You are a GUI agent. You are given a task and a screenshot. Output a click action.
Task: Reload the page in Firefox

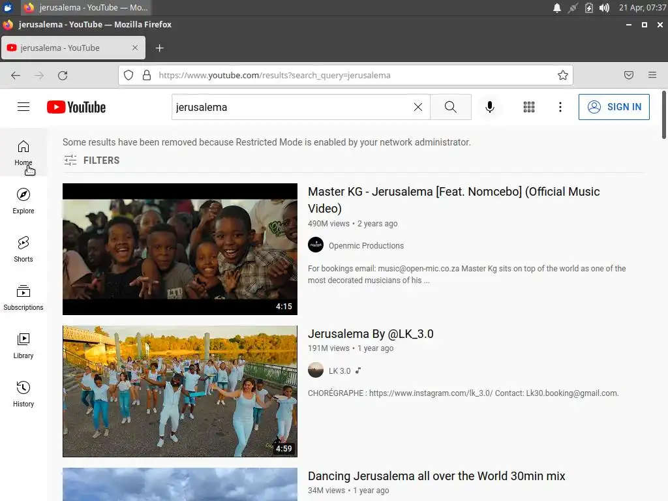63,76
